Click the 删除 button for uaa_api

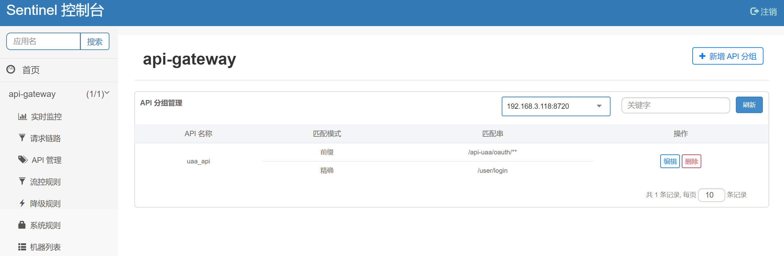click(x=691, y=161)
